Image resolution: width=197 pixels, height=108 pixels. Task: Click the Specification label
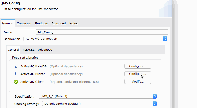tap(24, 96)
